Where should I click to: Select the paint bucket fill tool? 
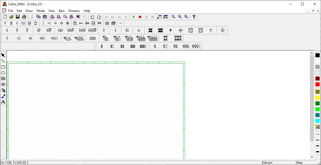point(3,90)
